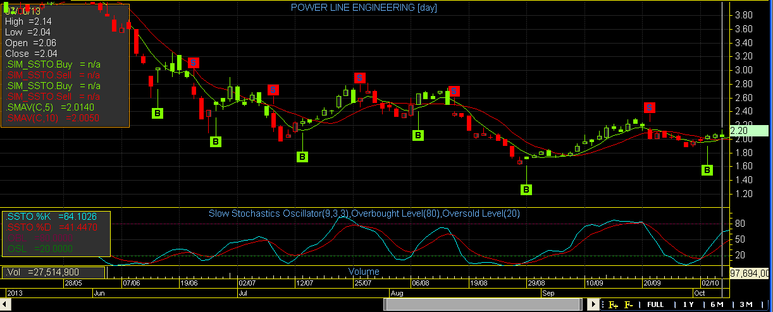Click the B buy marker near 12/07
773x312 pixels.
point(302,156)
